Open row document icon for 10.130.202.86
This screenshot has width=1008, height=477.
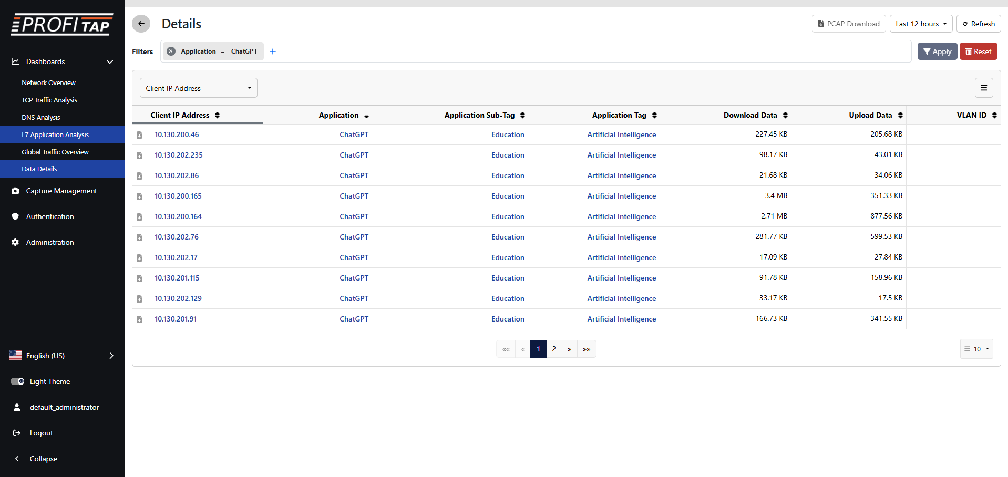(139, 176)
